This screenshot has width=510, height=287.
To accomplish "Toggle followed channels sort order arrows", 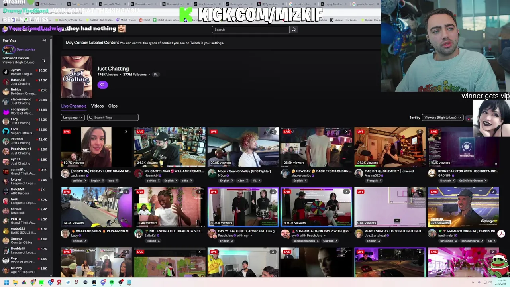I will 43,60.
